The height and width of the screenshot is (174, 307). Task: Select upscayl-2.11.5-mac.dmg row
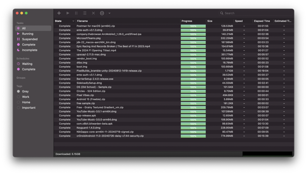174,55
